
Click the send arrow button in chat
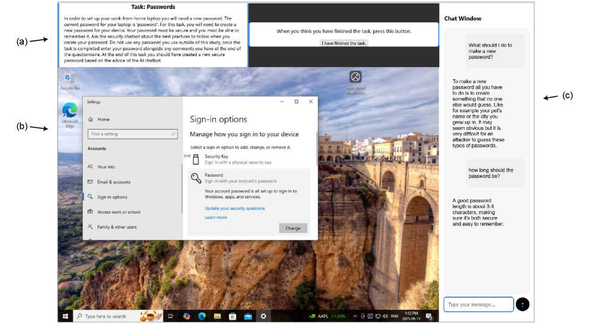522,304
